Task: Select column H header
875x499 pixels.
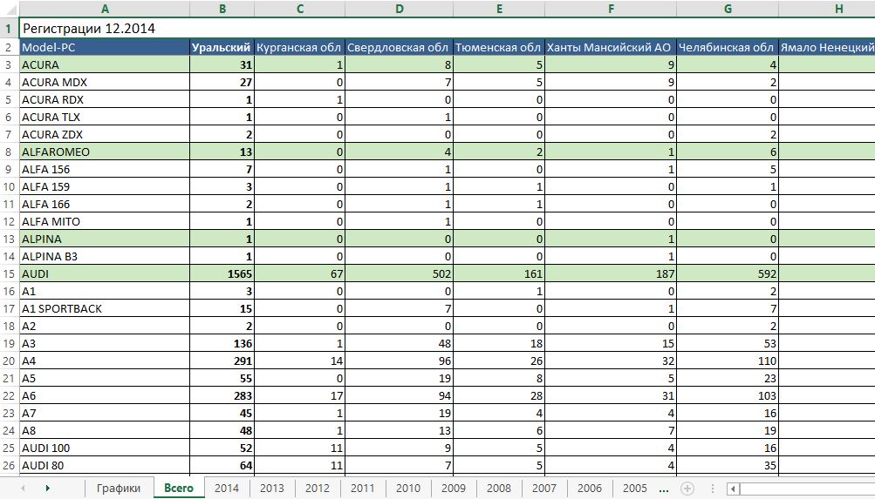Action: pos(827,9)
